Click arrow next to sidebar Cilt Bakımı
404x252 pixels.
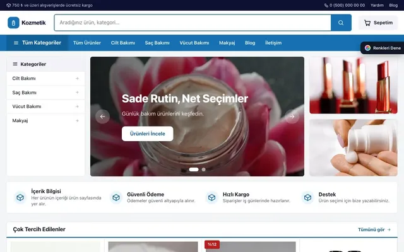tap(77, 78)
